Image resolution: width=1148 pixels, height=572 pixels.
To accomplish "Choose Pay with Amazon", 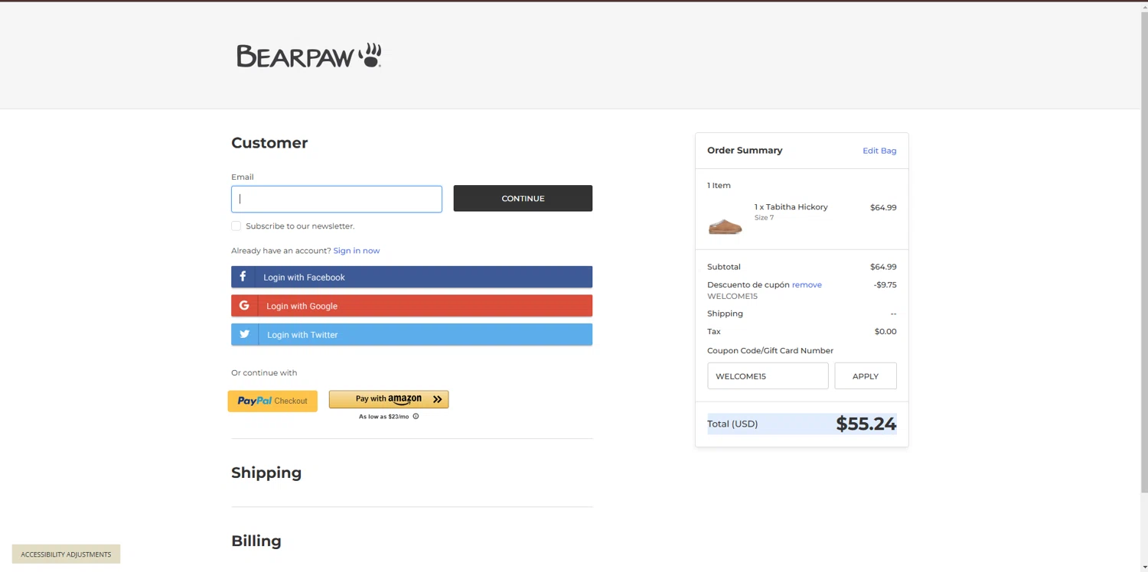I will tap(389, 399).
